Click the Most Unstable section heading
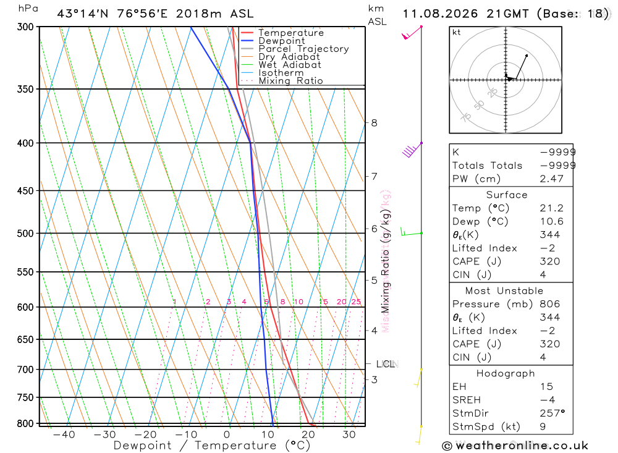The height and width of the screenshot is (453, 618). point(504,290)
